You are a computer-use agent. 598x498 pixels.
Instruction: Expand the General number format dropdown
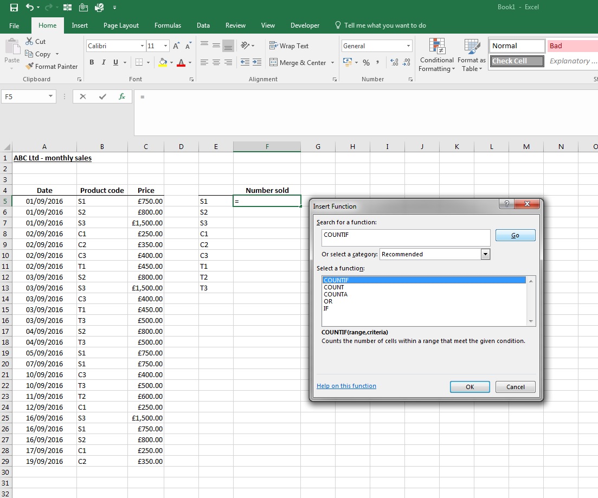(x=408, y=46)
